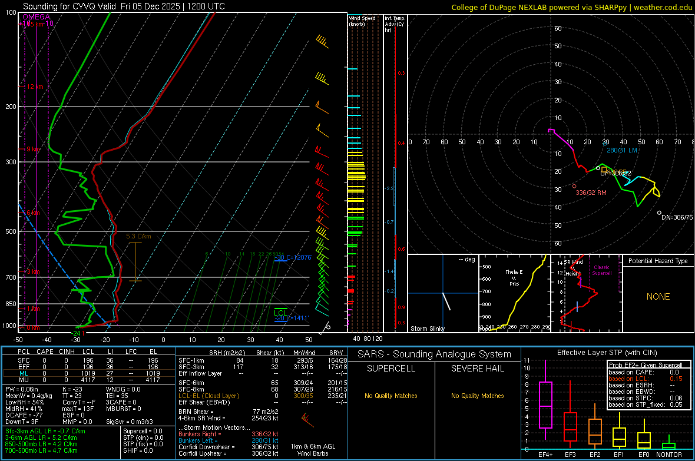The image size is (695, 461).
Task: Click the STP (cin) = 0.0 value
Action: click(x=143, y=437)
